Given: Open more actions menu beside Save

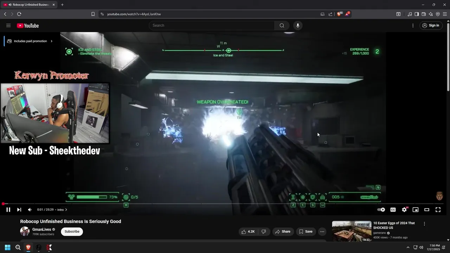Looking at the screenshot, I should [322, 232].
